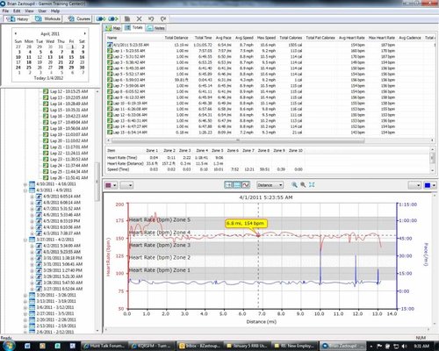Switch to the Totals tab
439x351 pixels.
pos(133,28)
